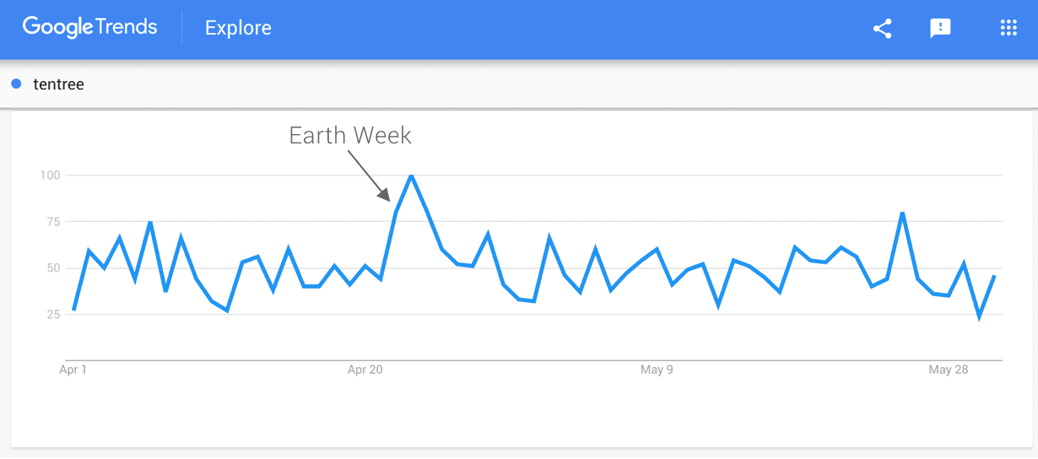This screenshot has height=459, width=1038.
Task: Click the 25 value on the y-axis
Action: [x=52, y=315]
